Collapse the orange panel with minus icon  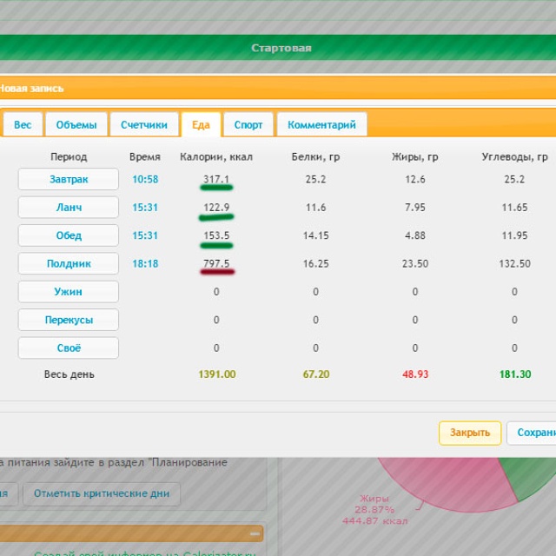click(x=254, y=533)
